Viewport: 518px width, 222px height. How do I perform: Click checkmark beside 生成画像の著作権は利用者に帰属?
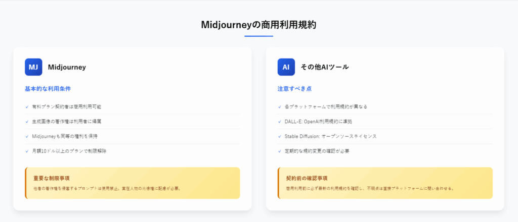[27, 122]
